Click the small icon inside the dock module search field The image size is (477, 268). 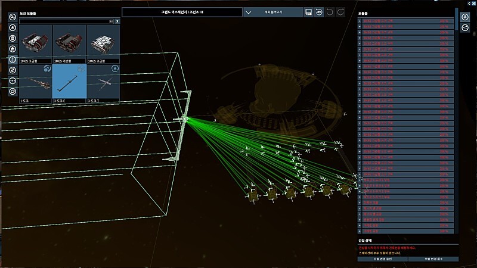(x=111, y=21)
